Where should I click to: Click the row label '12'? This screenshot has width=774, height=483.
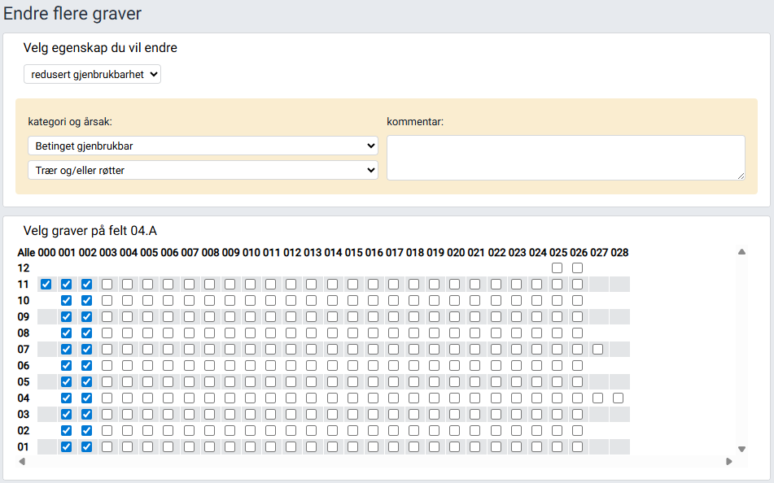click(x=24, y=268)
